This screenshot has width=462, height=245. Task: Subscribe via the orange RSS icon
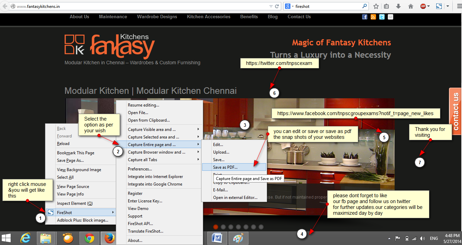point(373,16)
